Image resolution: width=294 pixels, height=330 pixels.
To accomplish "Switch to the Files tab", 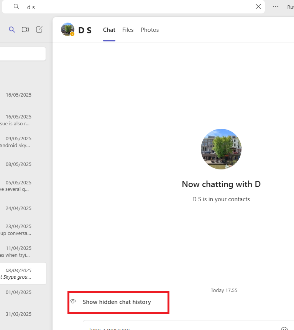I will [x=128, y=30].
